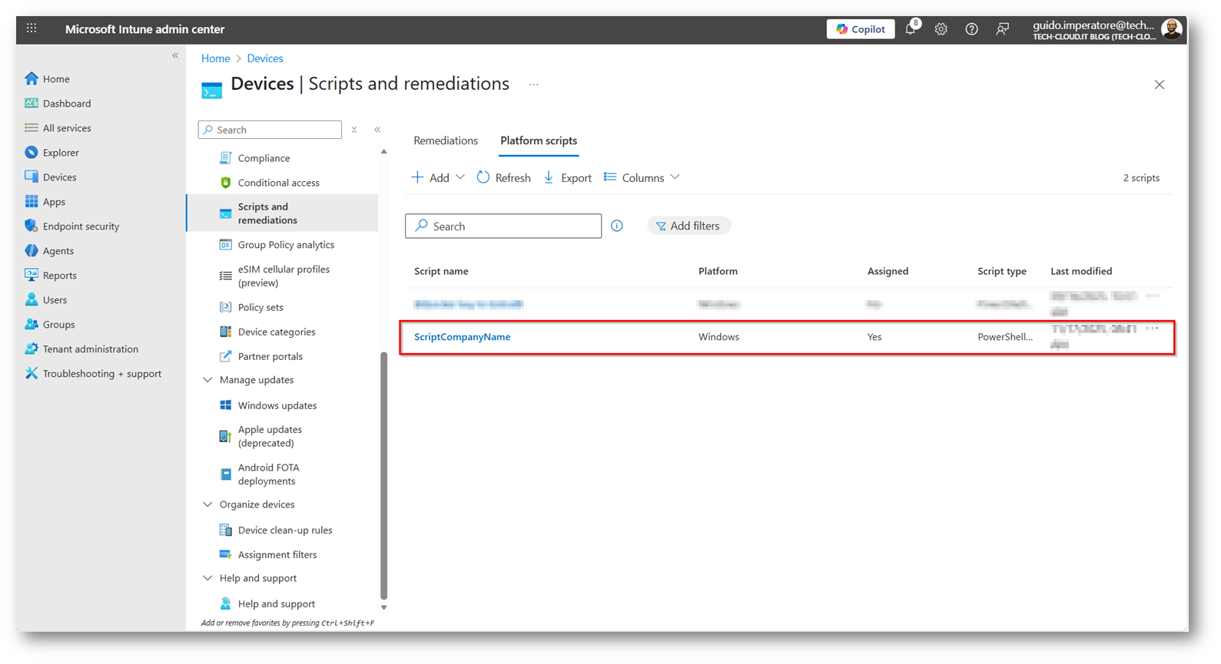This screenshot has width=1221, height=664.
Task: Select the Platform scripts tab
Action: (x=538, y=140)
